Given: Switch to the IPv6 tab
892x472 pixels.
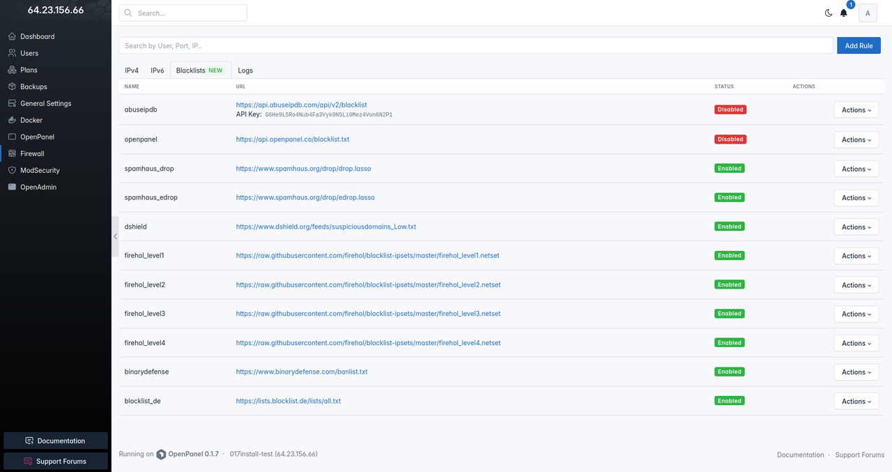Looking at the screenshot, I should 157,70.
